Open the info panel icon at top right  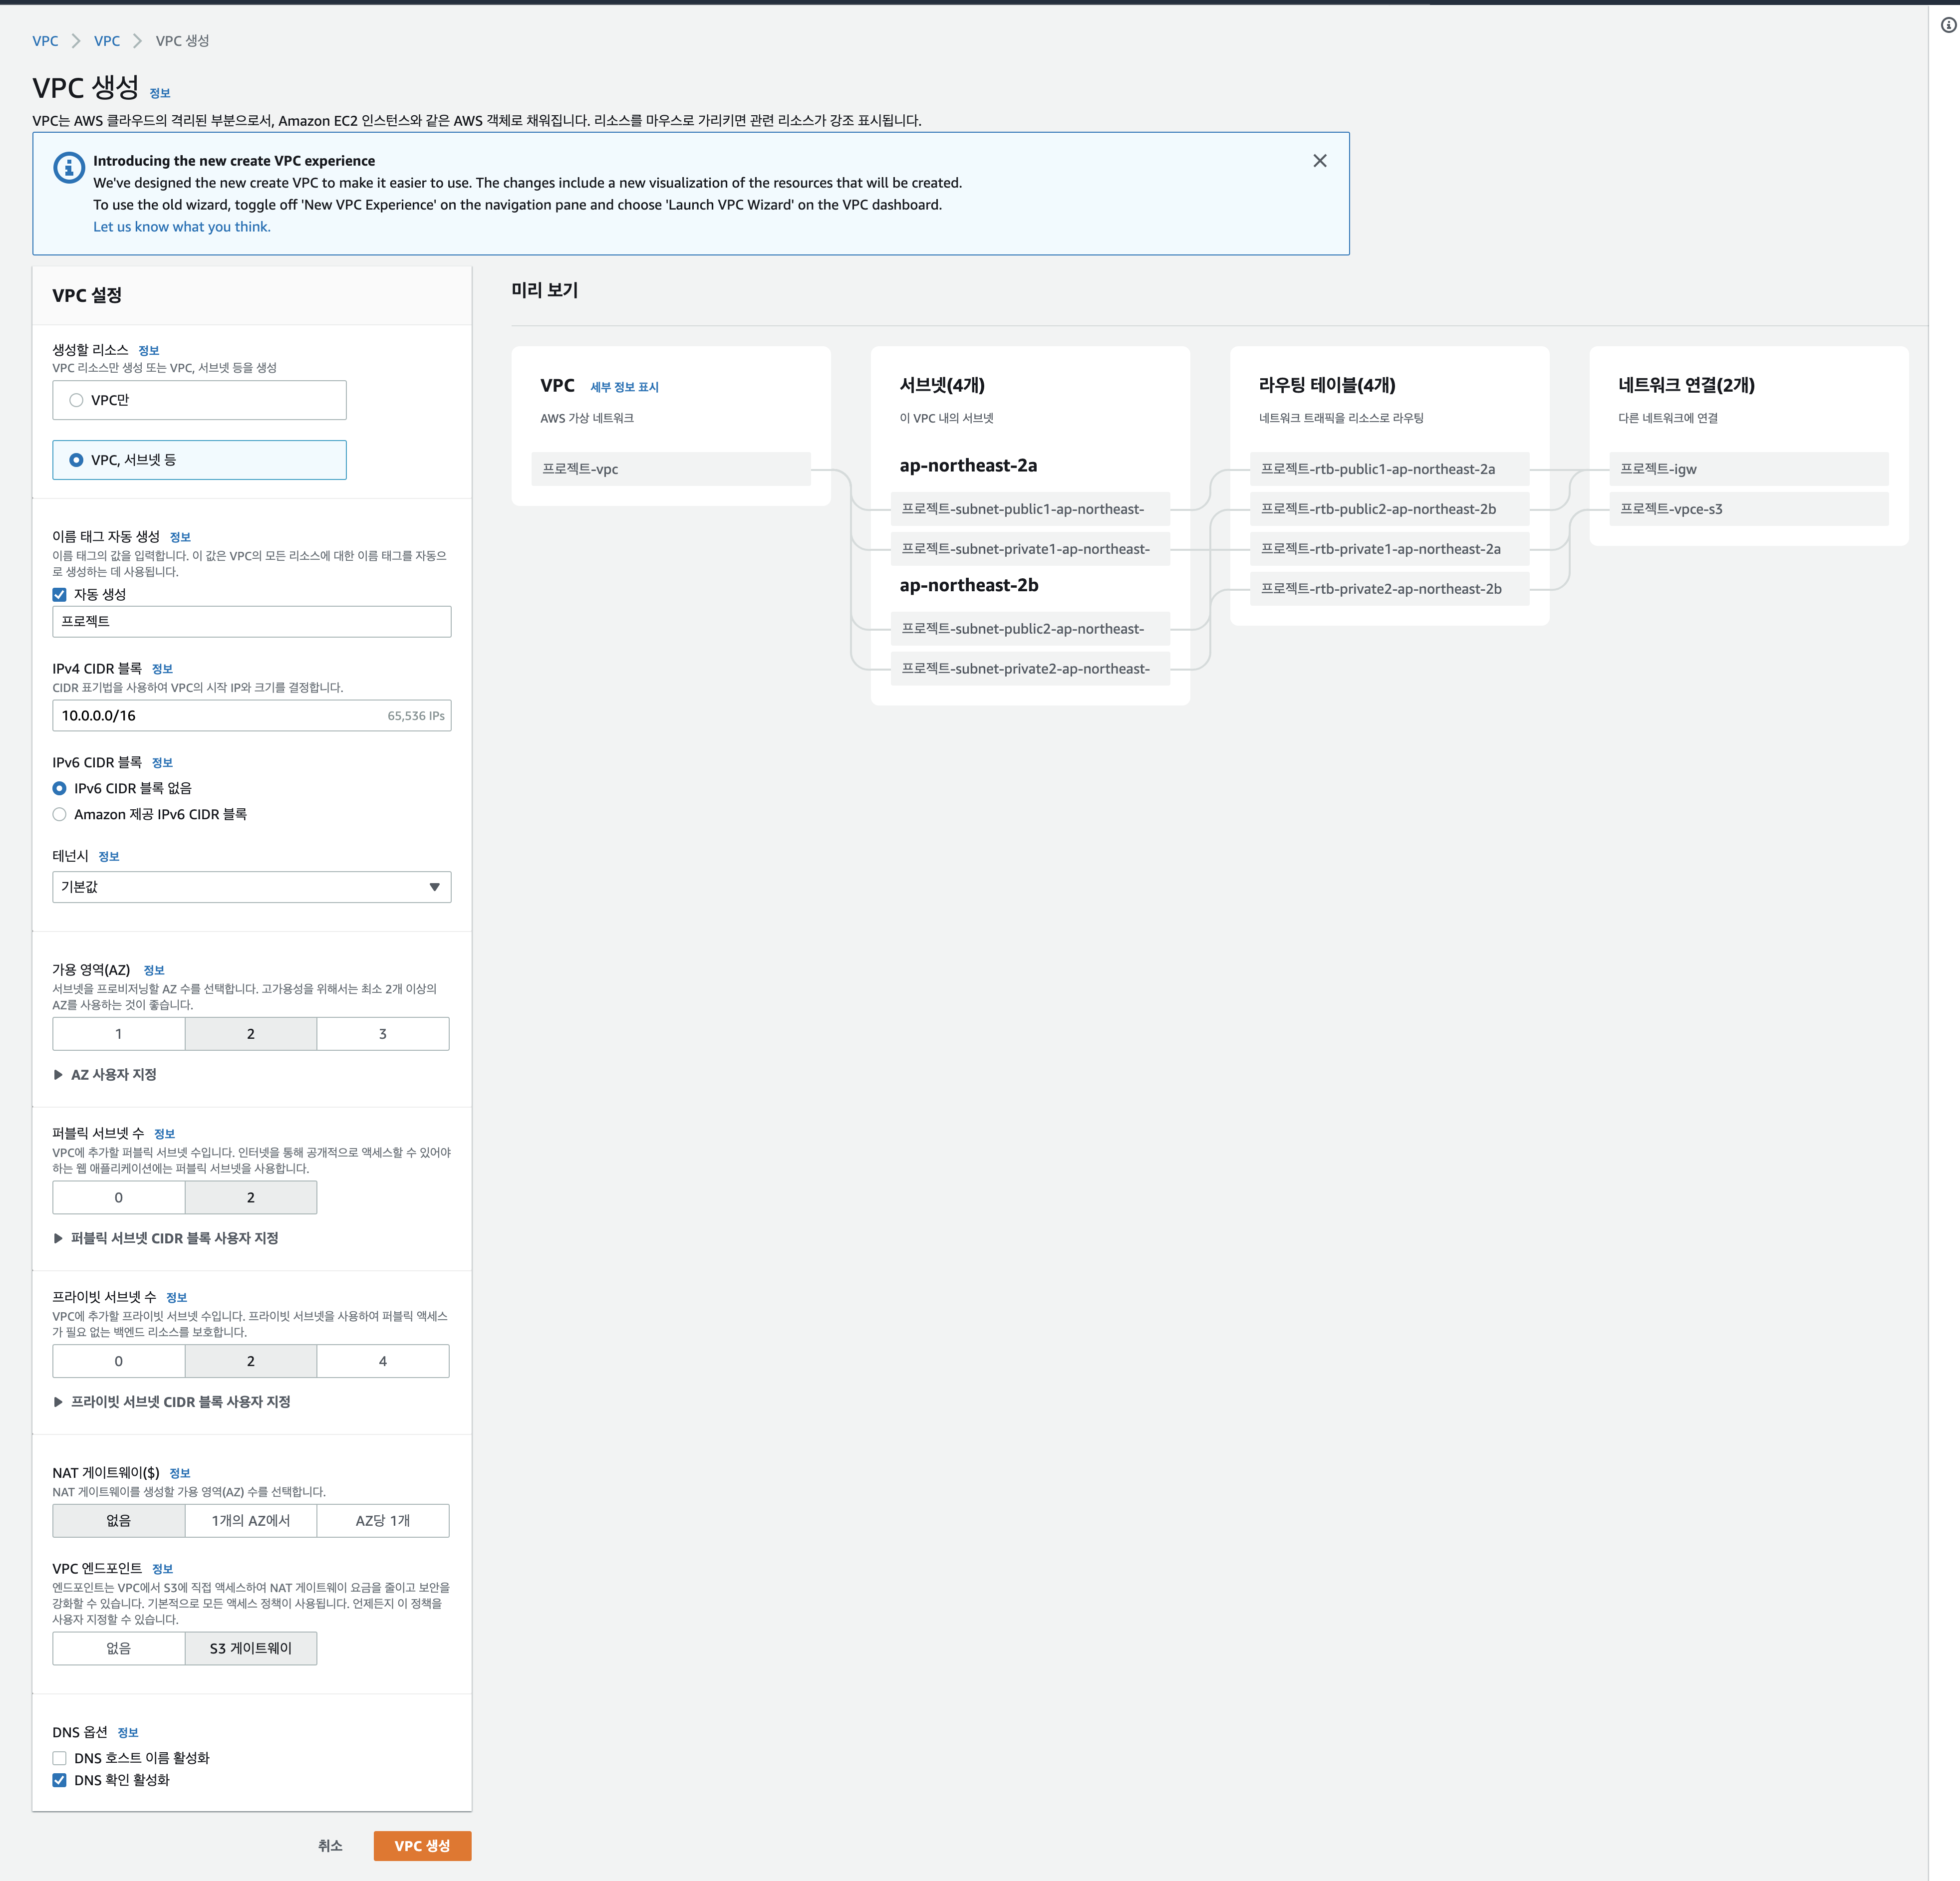[x=1948, y=25]
